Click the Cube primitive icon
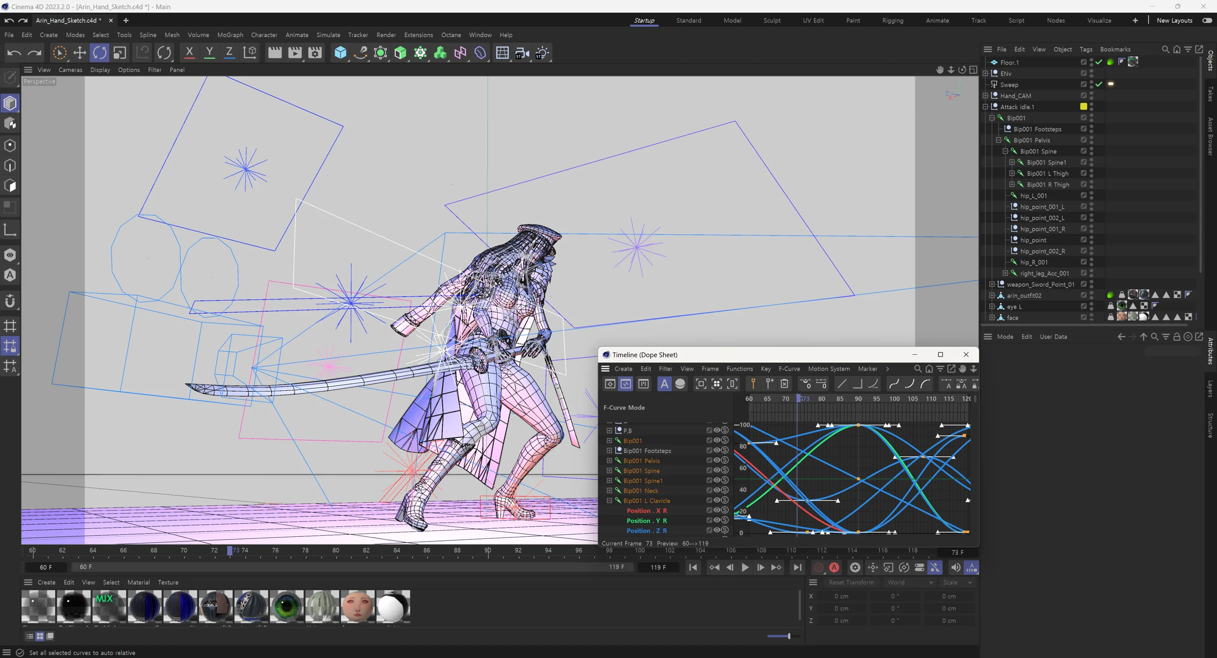Screen dimensions: 1217x658 (x=340, y=53)
